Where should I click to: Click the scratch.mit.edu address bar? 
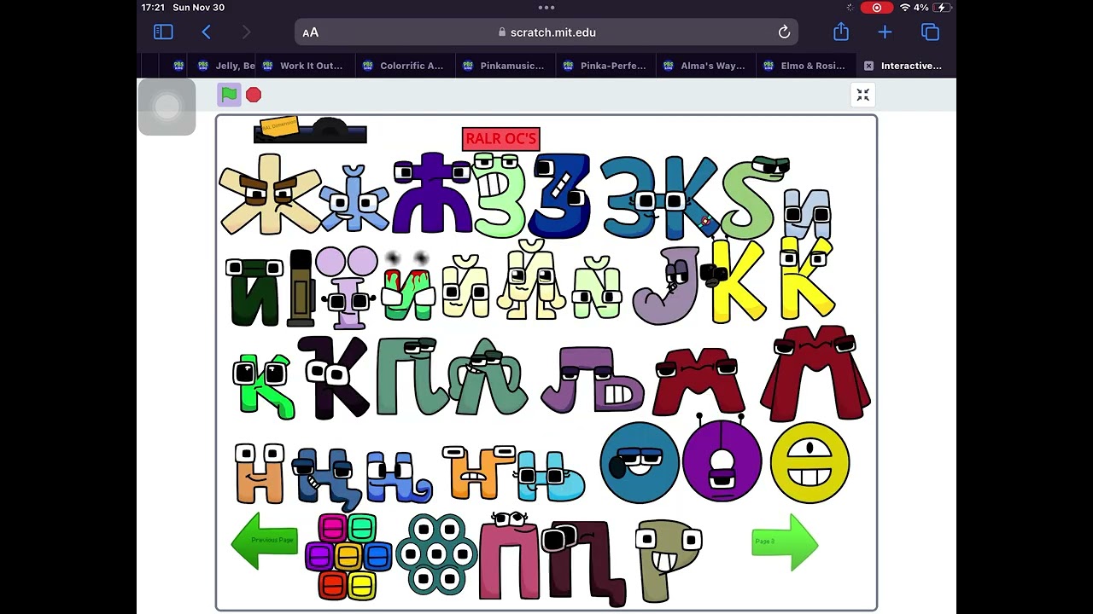click(x=546, y=32)
